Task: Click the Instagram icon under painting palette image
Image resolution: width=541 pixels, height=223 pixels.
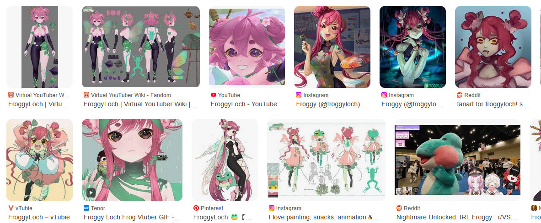Action: (x=299, y=95)
